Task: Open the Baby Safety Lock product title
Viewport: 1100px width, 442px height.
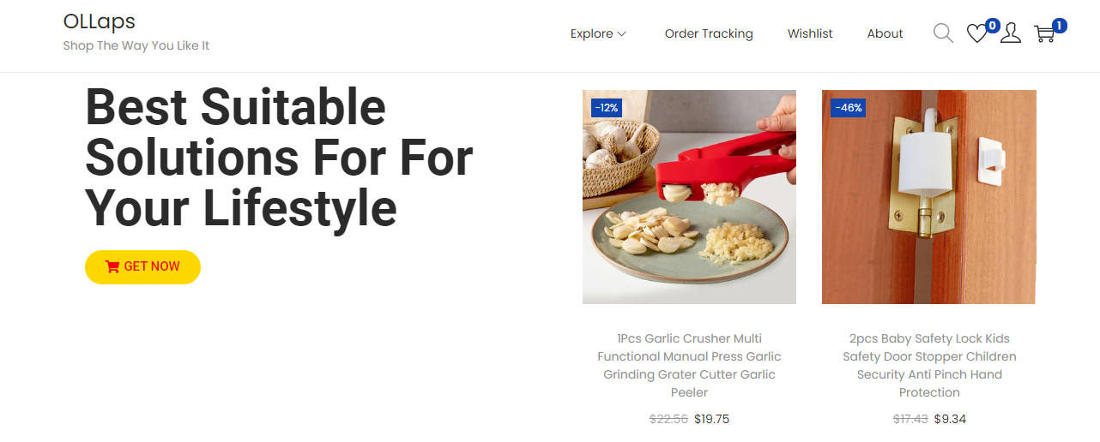Action: [929, 365]
